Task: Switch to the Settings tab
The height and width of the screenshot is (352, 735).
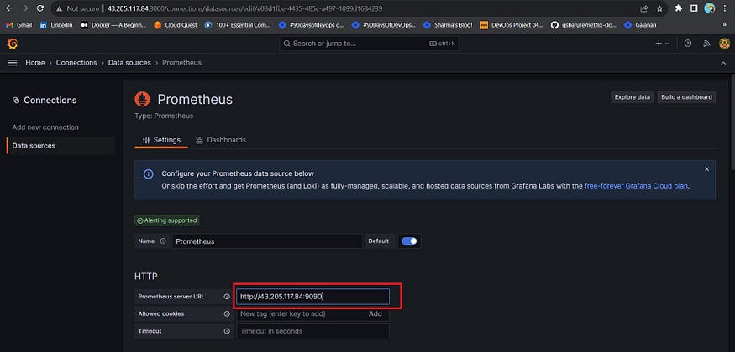Action: (161, 140)
